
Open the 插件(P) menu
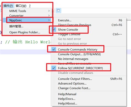[8, 6]
